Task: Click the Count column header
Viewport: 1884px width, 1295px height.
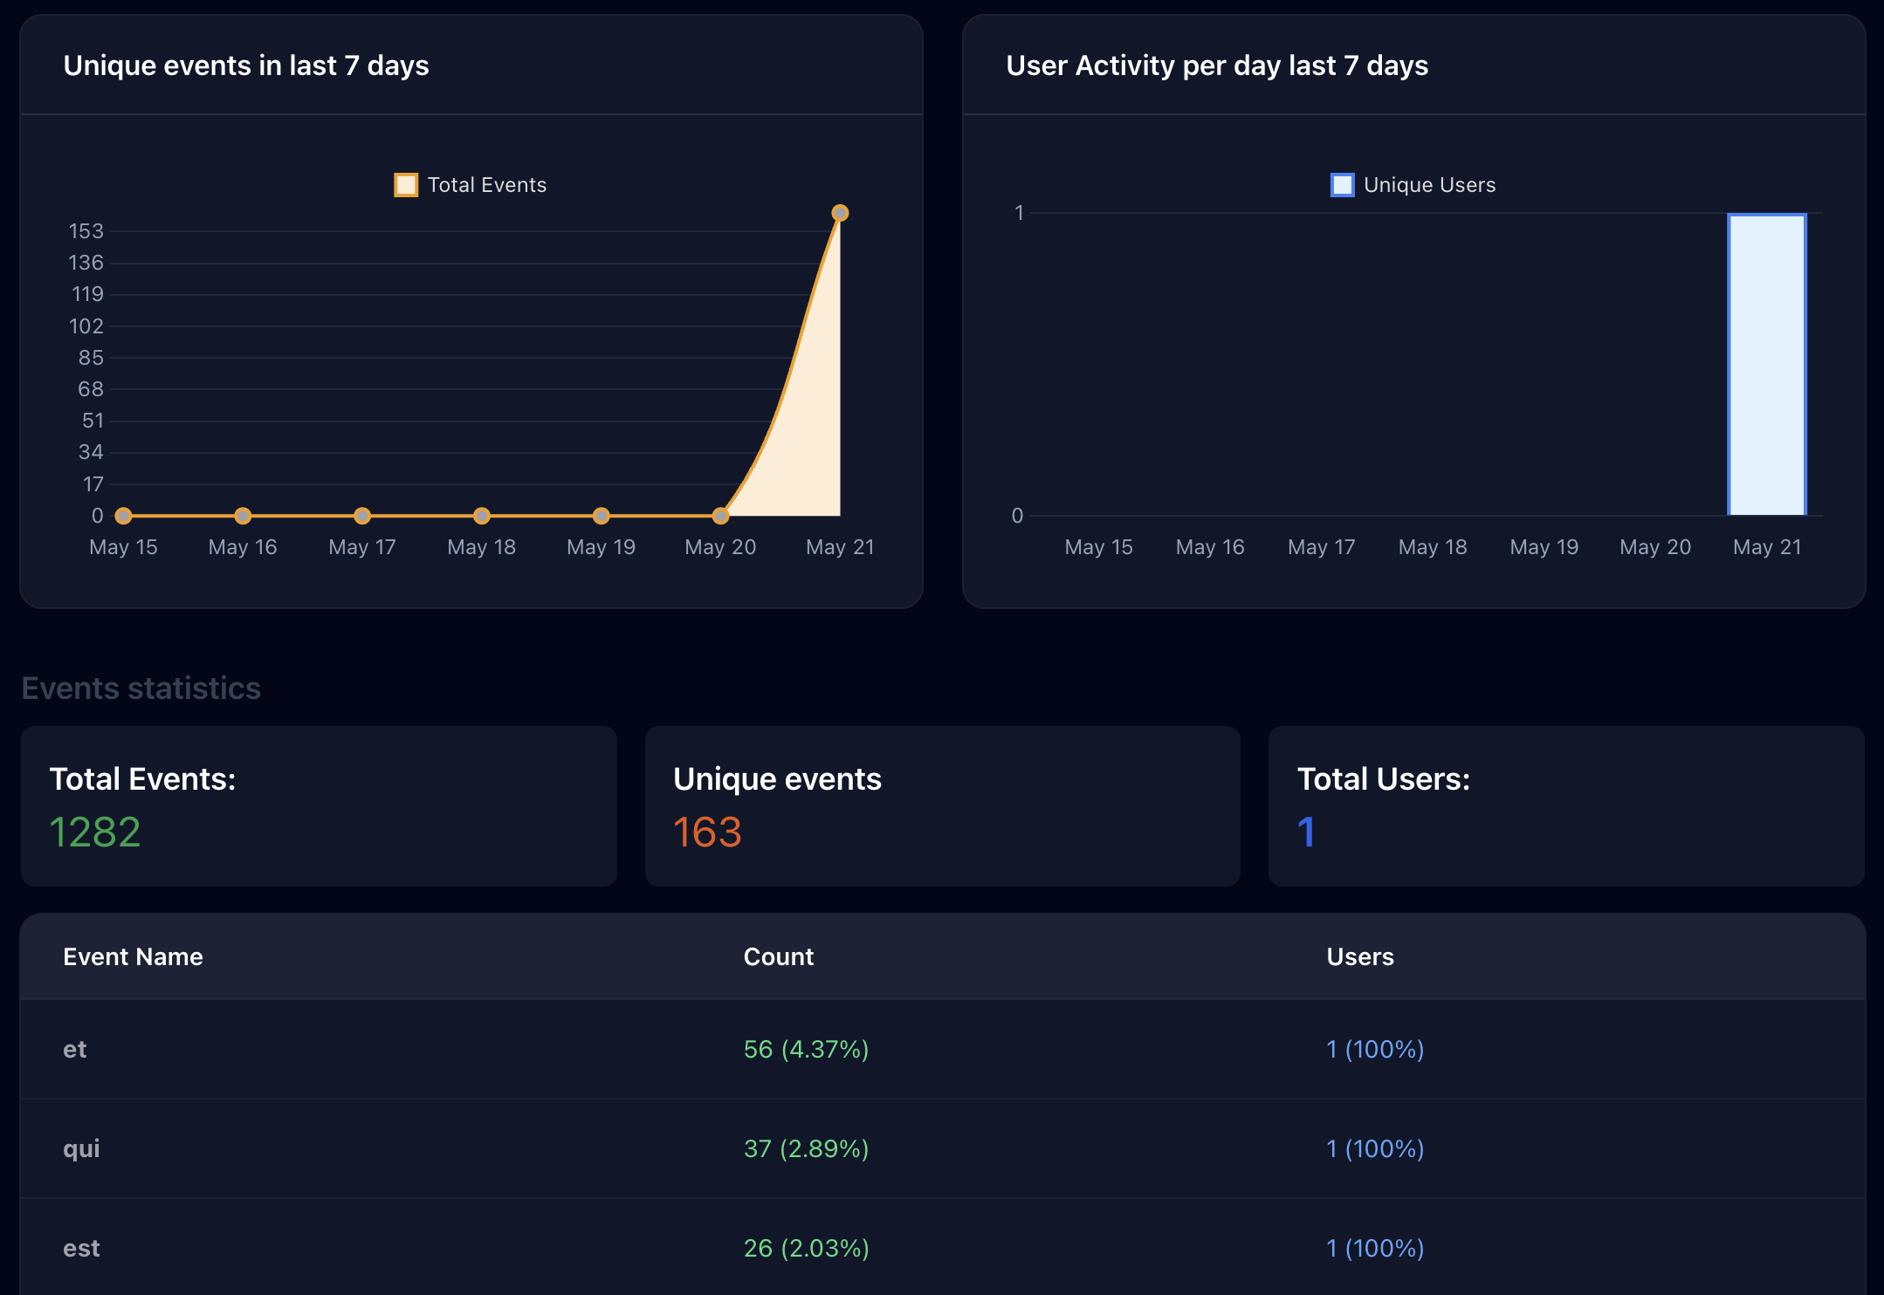Action: 778,957
